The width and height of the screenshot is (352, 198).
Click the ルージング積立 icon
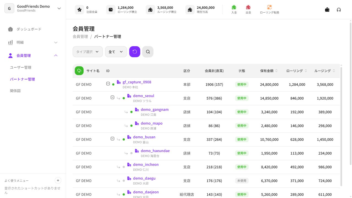pyautogui.click(x=150, y=10)
